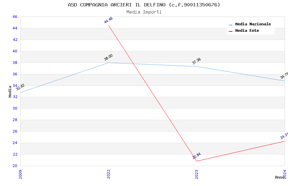The width and height of the screenshot is (288, 186).
Task: Select the 2022 x-axis year label
Action: point(108,174)
